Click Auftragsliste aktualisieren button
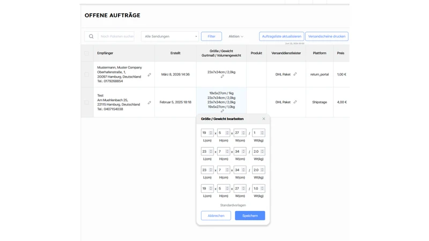The height and width of the screenshot is (241, 429). pos(282,36)
